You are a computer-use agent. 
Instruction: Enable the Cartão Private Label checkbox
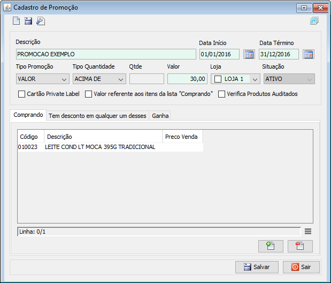tap(22, 94)
